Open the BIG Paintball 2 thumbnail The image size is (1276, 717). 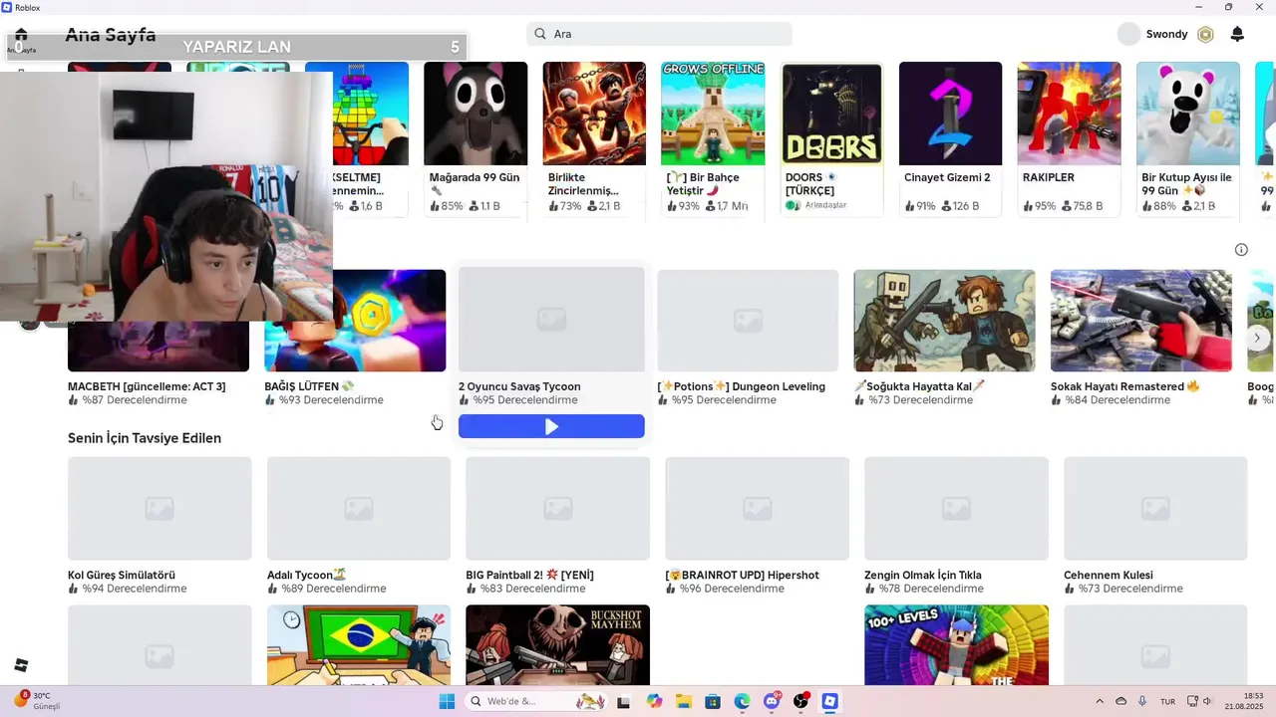pyautogui.click(x=558, y=509)
